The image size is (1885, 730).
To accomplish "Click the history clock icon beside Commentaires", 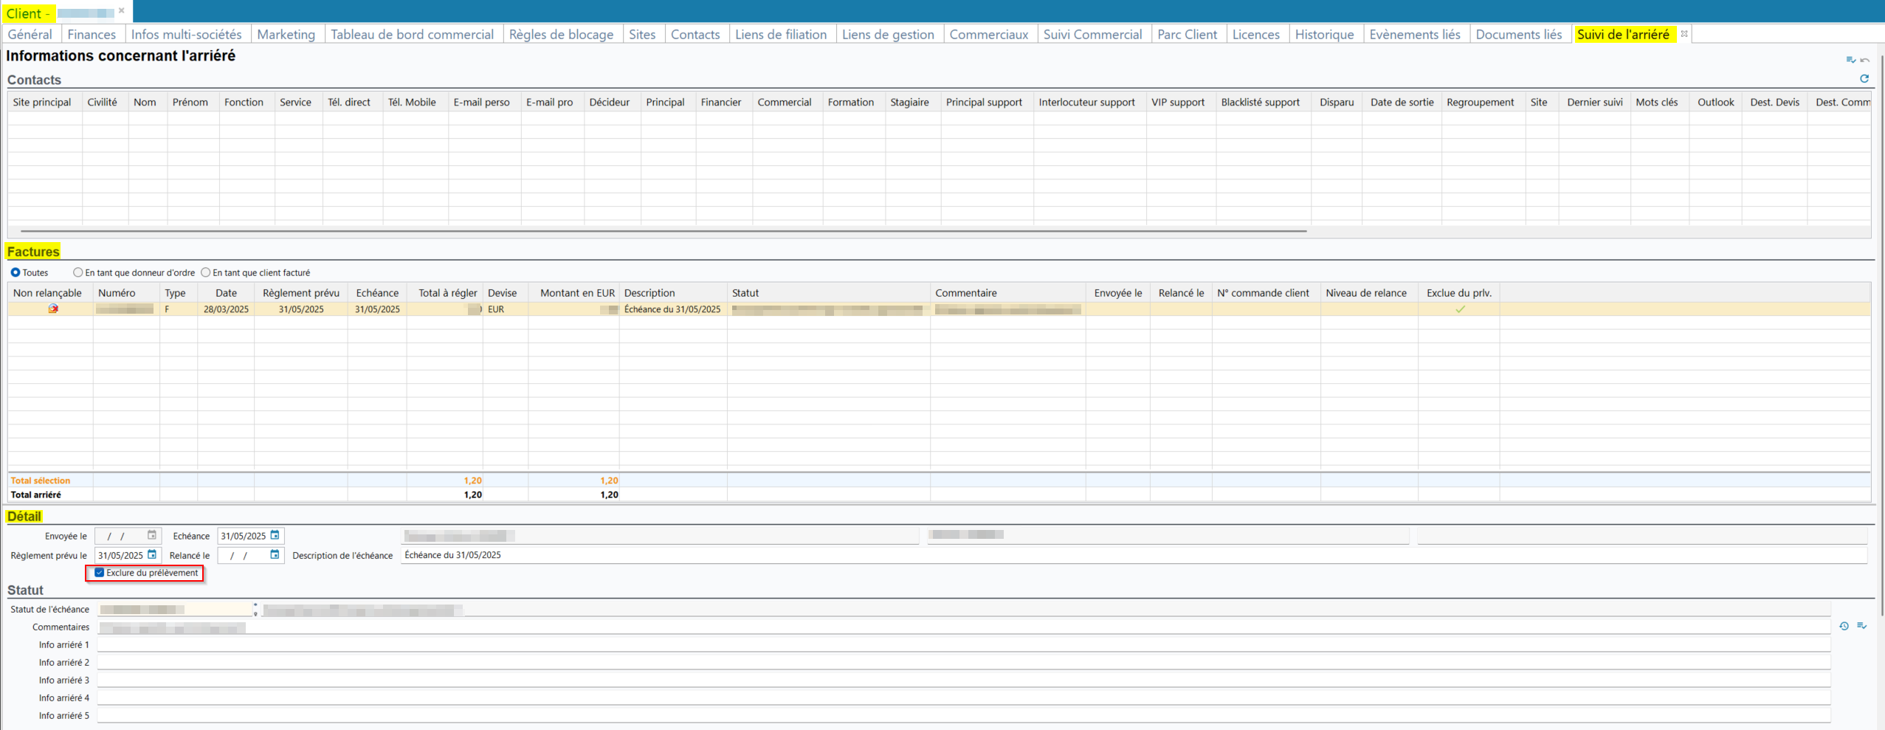I will (1844, 626).
